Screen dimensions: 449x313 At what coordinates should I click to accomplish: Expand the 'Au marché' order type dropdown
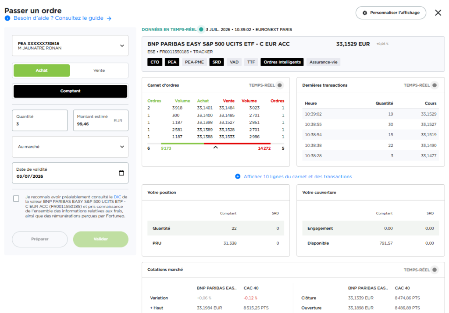pos(70,147)
